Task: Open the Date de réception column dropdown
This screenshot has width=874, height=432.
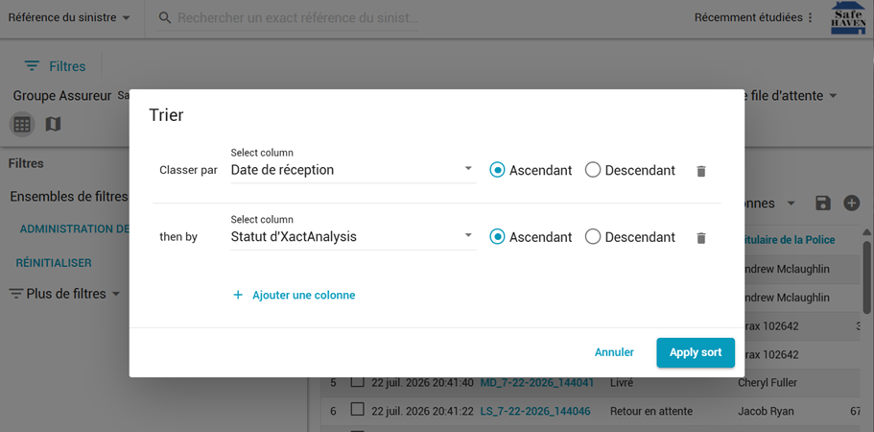Action: click(x=353, y=170)
